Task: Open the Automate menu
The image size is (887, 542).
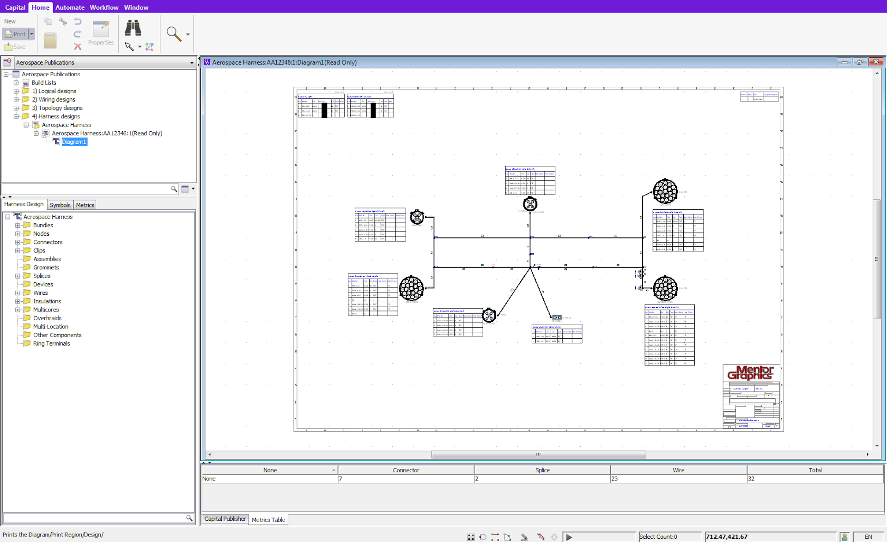Action: (x=70, y=7)
